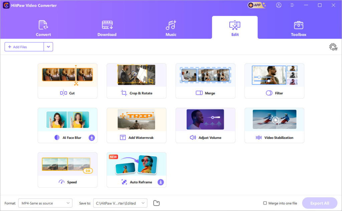The height and width of the screenshot is (211, 342).
Task: Click the Add Watermrak label text
Action: pos(141,138)
